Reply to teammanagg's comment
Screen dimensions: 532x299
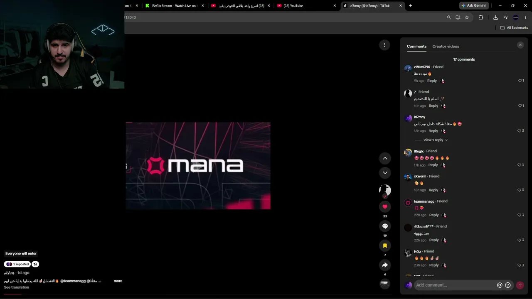pyautogui.click(x=434, y=215)
